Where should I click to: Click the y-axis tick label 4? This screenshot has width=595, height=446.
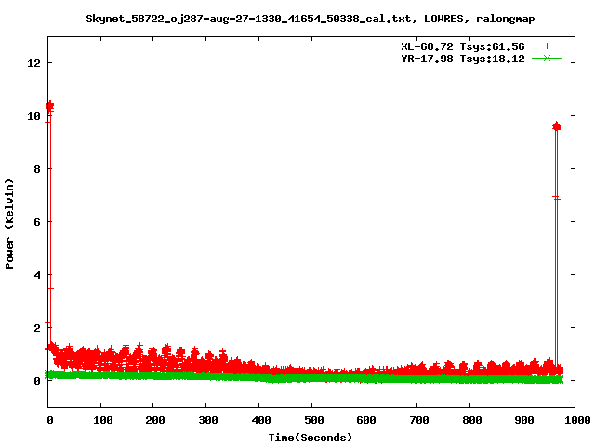pyautogui.click(x=37, y=275)
